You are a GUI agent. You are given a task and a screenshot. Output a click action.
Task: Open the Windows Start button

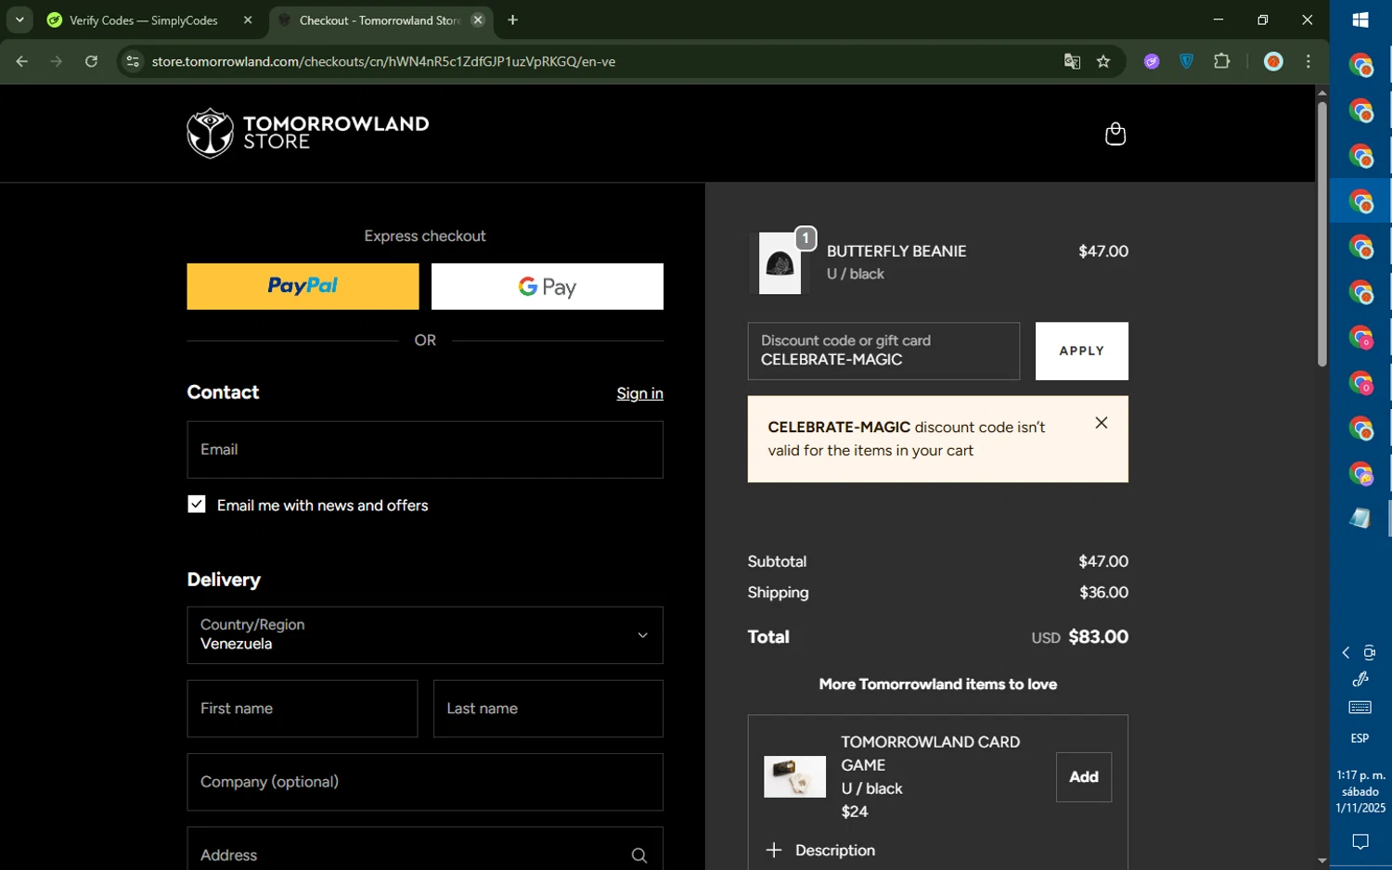tap(1360, 19)
